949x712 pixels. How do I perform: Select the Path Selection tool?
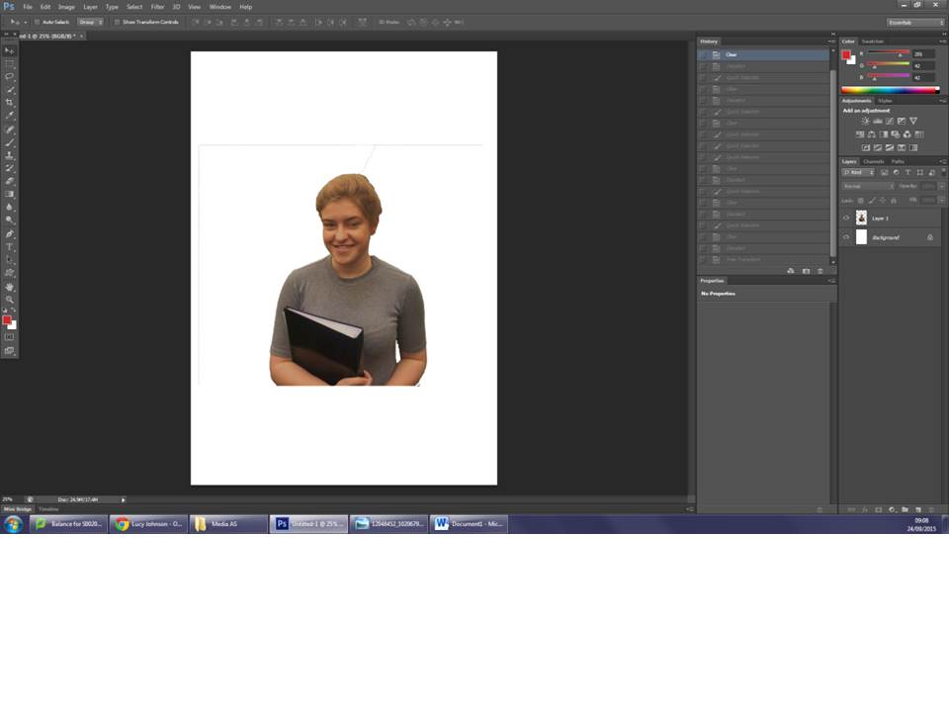[9, 260]
